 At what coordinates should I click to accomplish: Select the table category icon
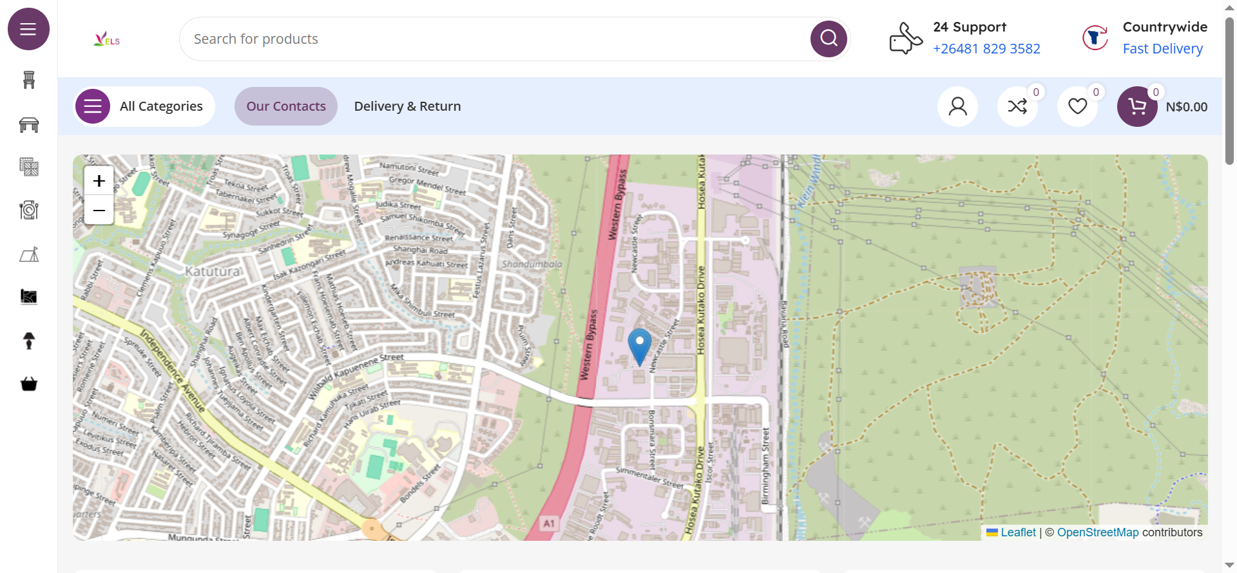29,125
